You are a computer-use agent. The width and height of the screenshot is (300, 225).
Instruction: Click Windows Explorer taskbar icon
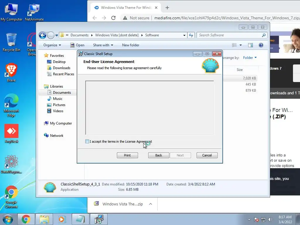pos(44,219)
